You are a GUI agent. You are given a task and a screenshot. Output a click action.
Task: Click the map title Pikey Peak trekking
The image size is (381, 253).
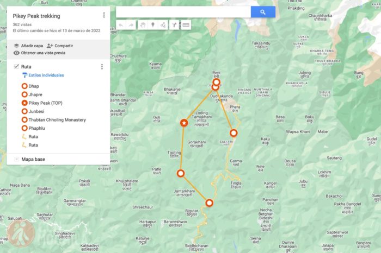pyautogui.click(x=36, y=16)
